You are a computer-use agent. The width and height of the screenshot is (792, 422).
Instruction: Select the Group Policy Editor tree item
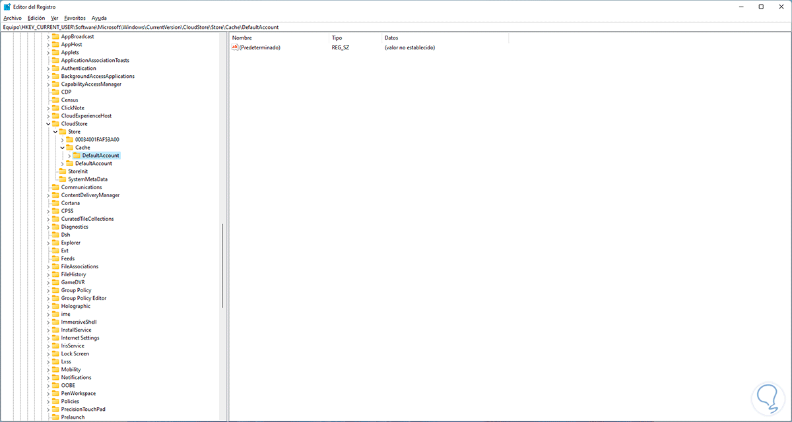[x=83, y=297]
